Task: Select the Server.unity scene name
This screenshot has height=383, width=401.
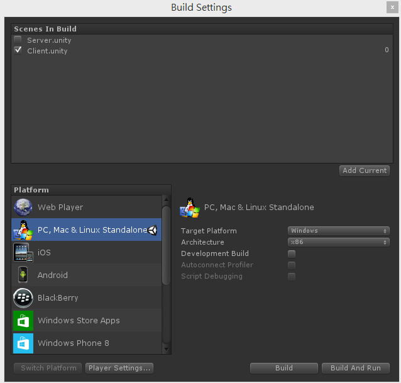Action: 49,40
